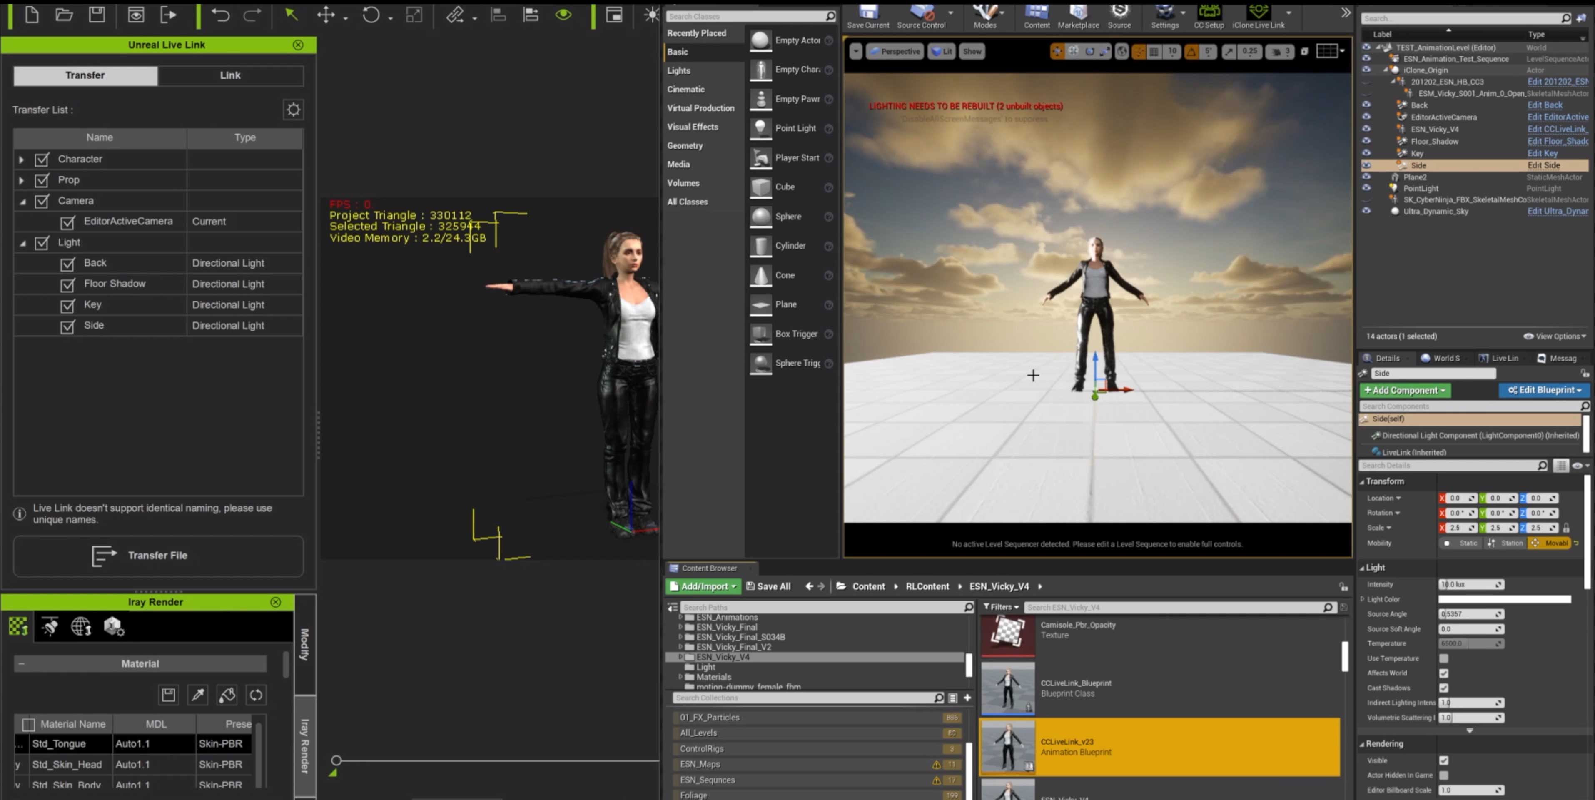Open CC Setup in Unreal toolbar

tap(1209, 17)
